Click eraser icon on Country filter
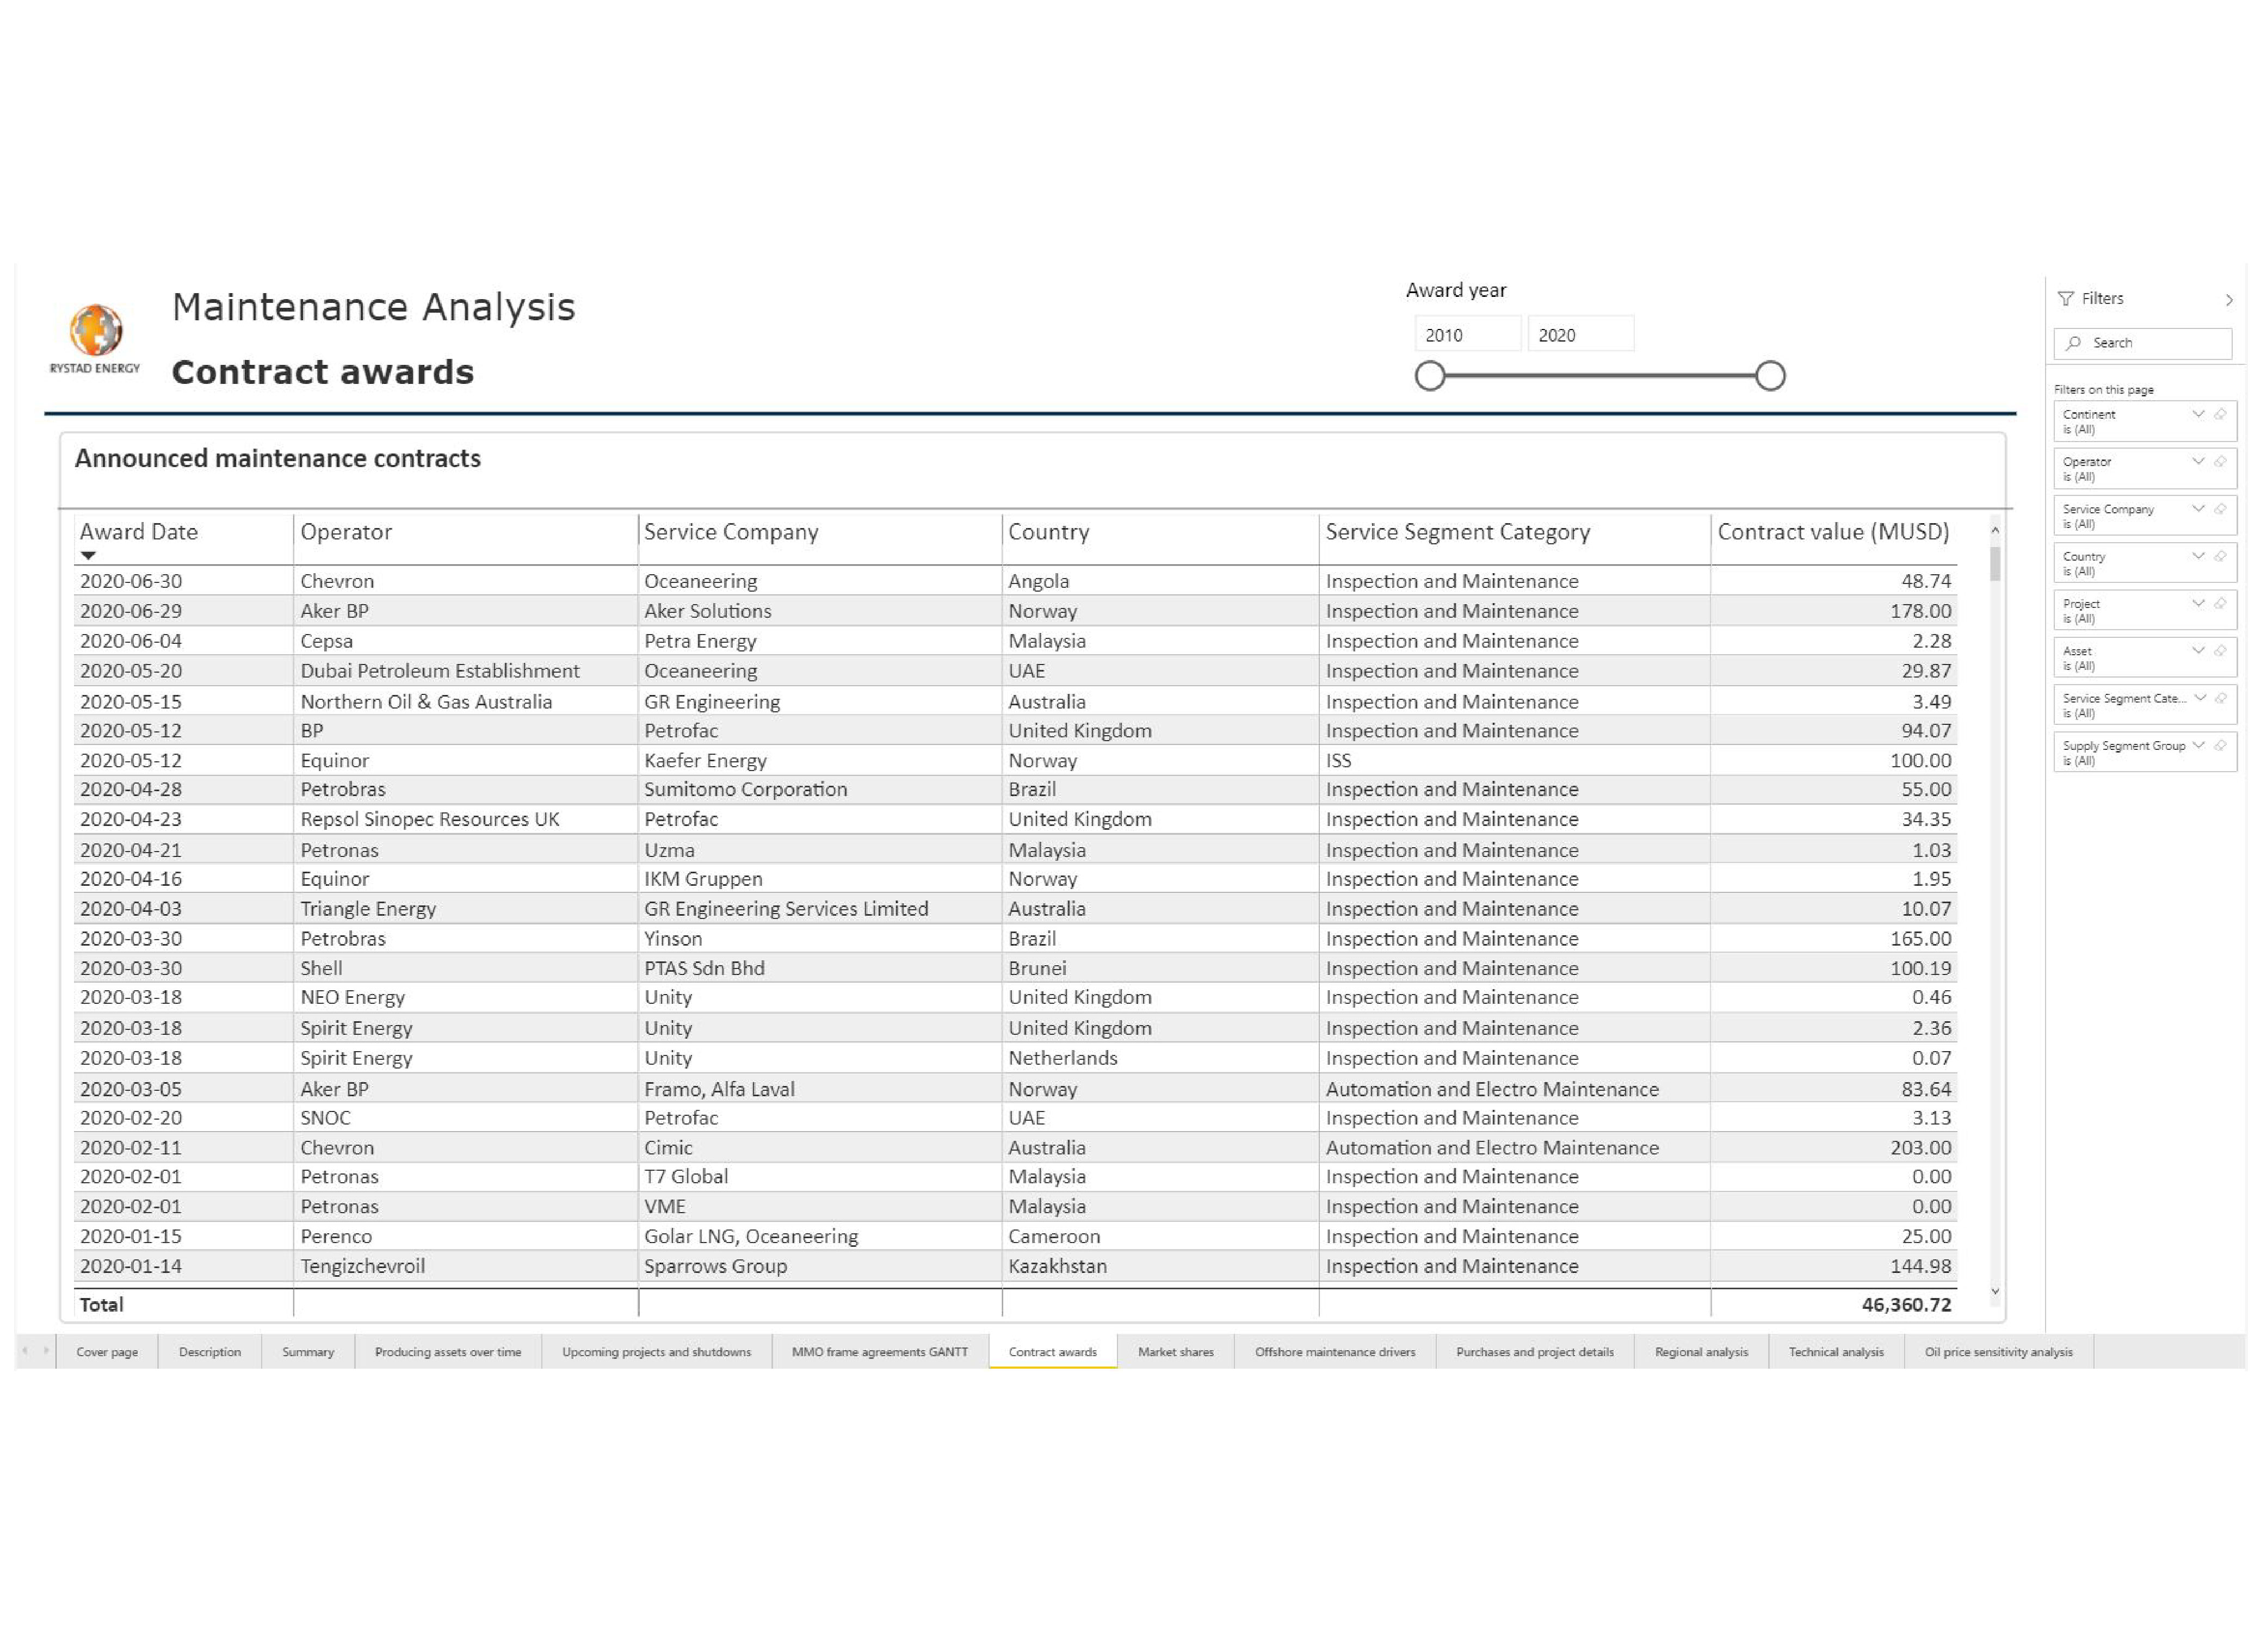Image resolution: width=2267 pixels, height=1652 pixels. 2220,556
